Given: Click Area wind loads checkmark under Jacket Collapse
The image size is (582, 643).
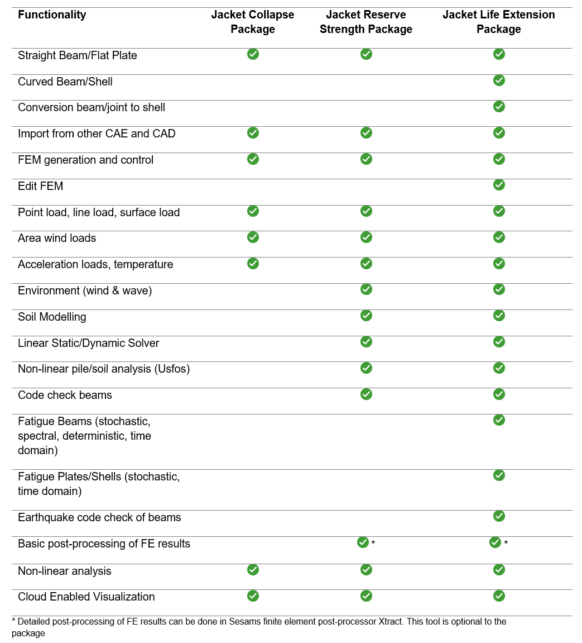Looking at the screenshot, I should pyautogui.click(x=253, y=237).
